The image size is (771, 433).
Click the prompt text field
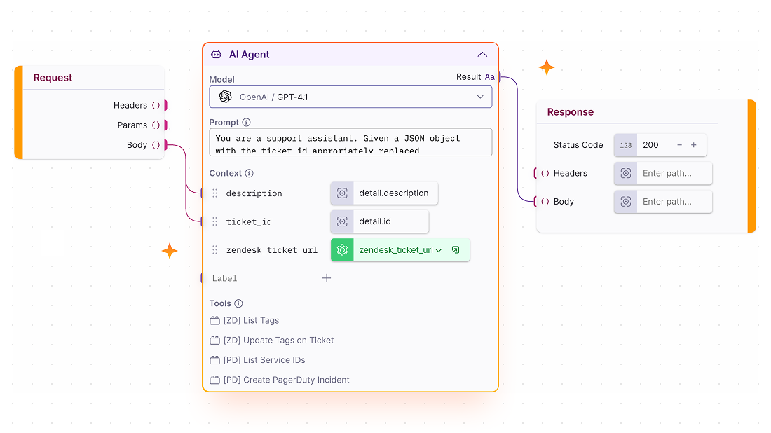tap(350, 142)
